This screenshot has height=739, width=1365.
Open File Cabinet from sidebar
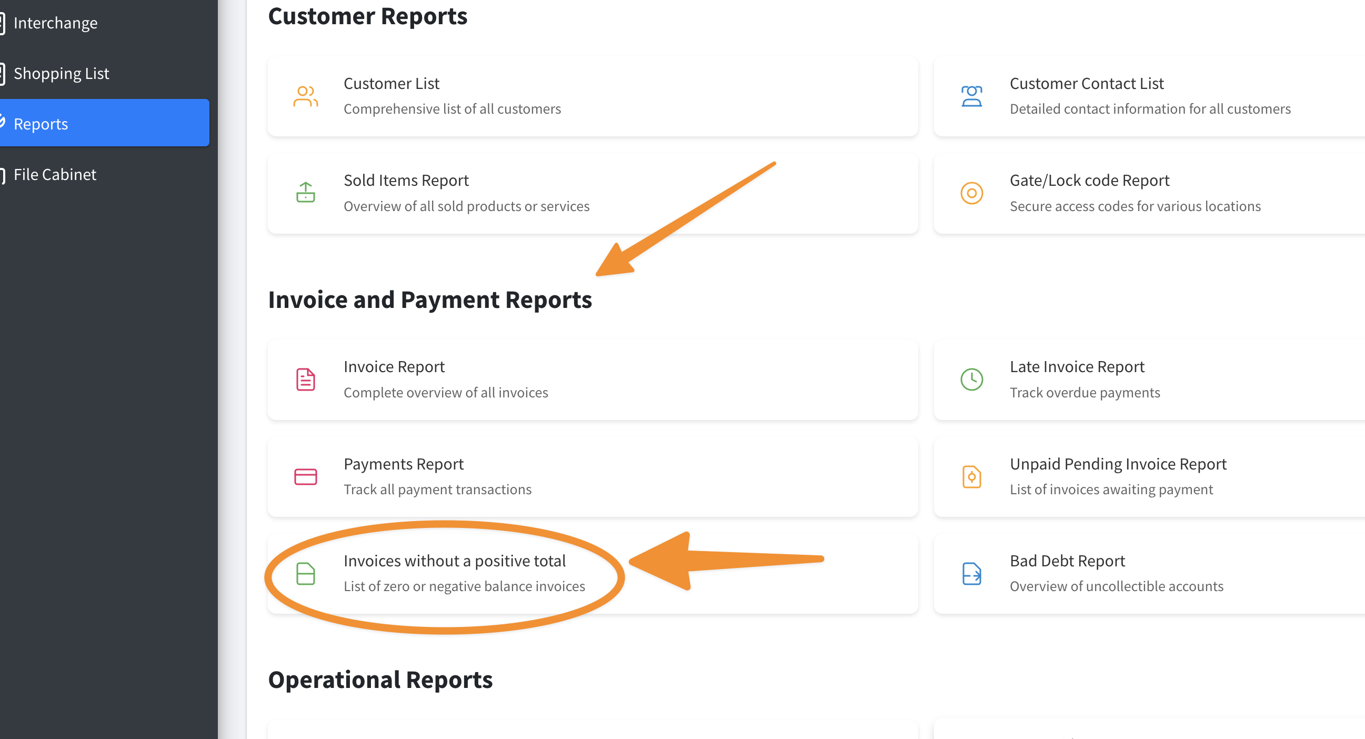click(x=55, y=174)
